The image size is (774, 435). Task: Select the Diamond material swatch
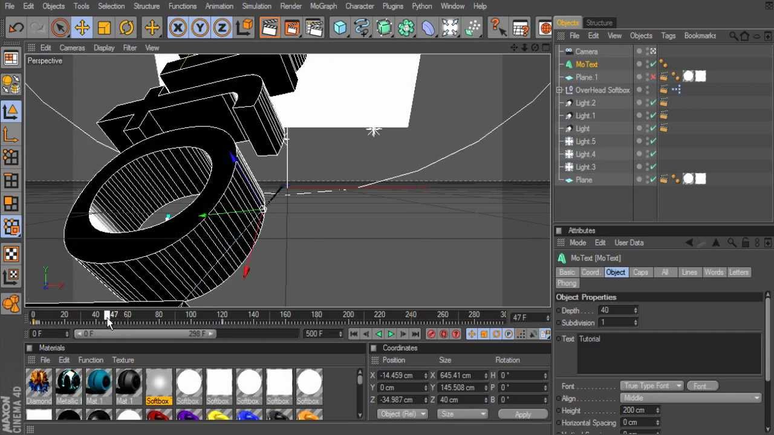tap(39, 387)
